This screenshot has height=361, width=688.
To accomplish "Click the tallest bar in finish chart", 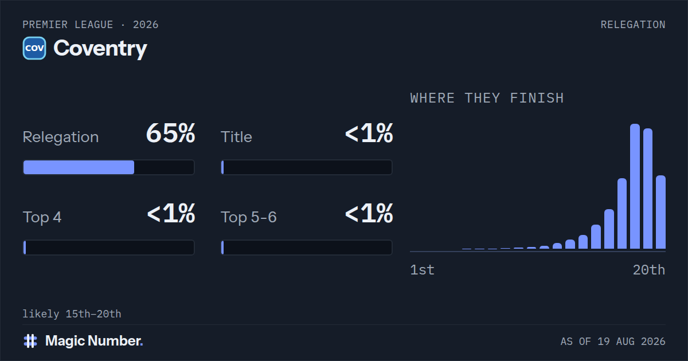I will pos(635,186).
